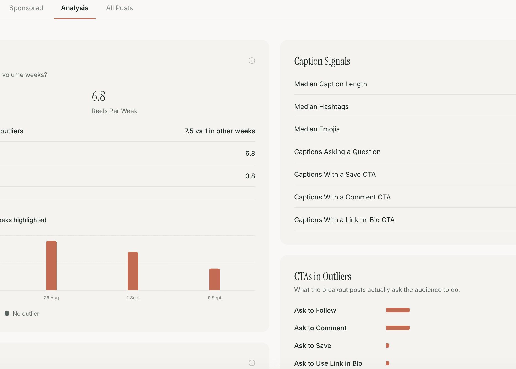This screenshot has width=516, height=369.
Task: Click the 9 Sept axis label
Action: (x=215, y=298)
